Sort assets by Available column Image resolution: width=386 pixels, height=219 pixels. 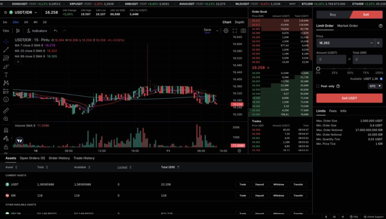[x=82, y=167]
